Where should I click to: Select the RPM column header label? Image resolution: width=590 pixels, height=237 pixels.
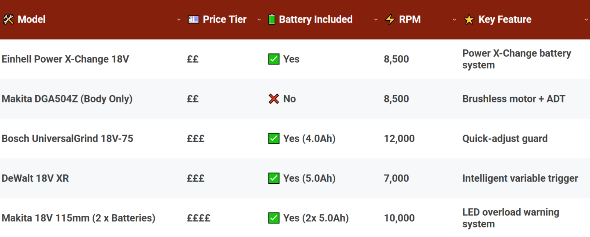410,20
